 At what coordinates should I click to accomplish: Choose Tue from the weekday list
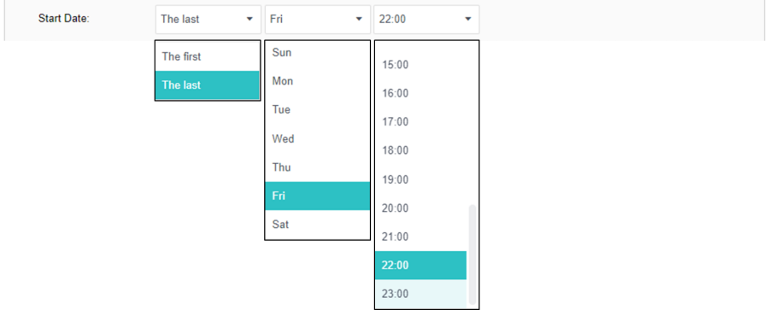[317, 110]
